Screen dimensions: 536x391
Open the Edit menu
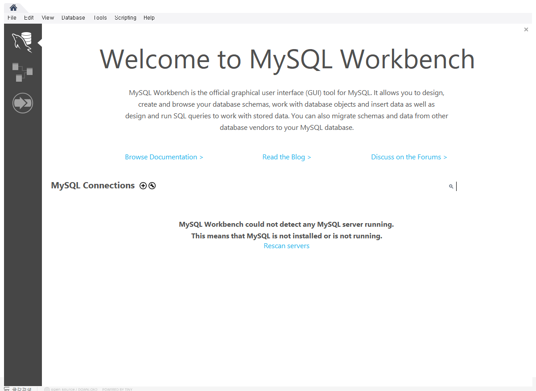29,18
